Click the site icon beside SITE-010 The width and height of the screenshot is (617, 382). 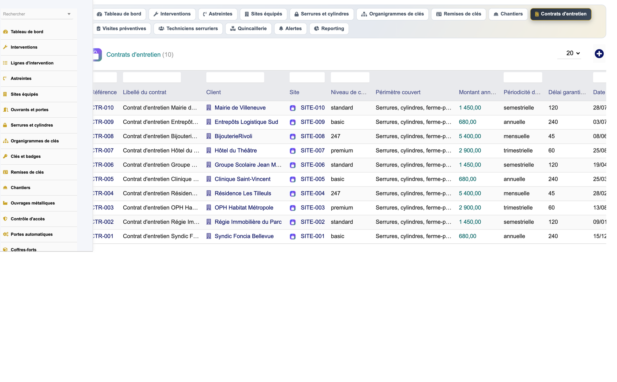point(293,108)
